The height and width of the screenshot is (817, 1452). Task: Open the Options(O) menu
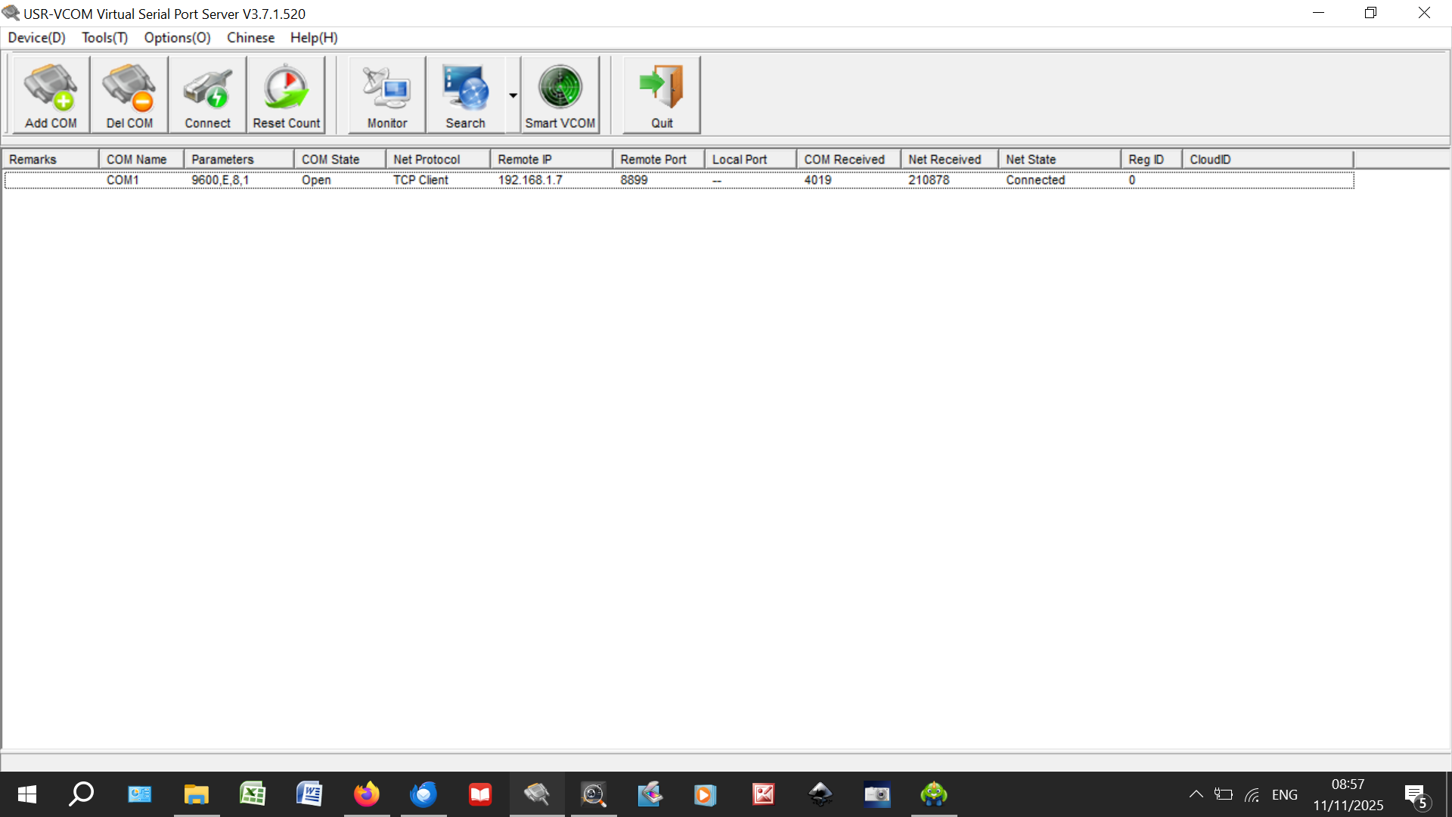tap(177, 38)
